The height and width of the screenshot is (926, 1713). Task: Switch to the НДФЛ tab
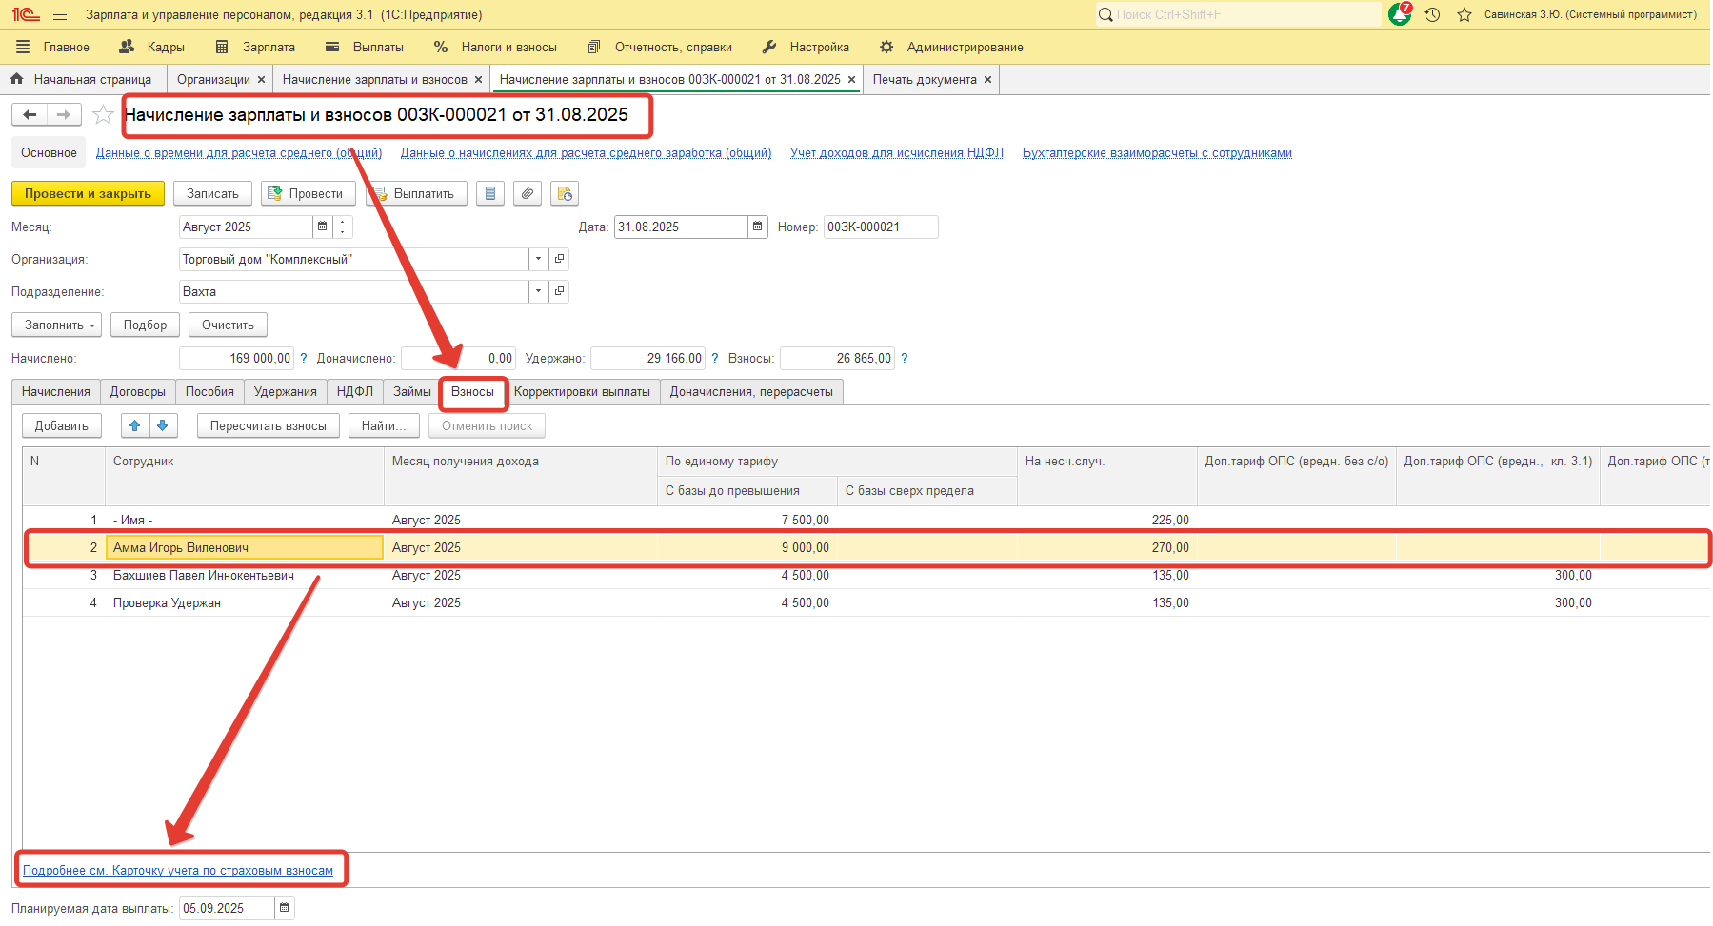[x=354, y=392]
